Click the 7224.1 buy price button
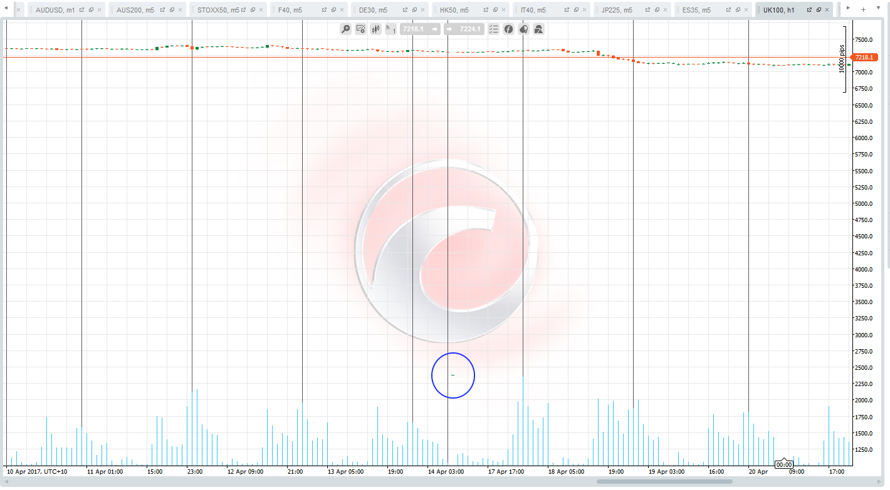 click(464, 29)
